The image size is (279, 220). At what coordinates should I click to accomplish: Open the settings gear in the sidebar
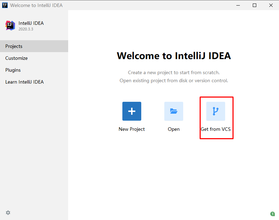[8, 213]
